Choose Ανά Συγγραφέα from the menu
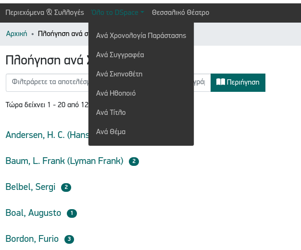The height and width of the screenshot is (250, 301). coord(120,55)
